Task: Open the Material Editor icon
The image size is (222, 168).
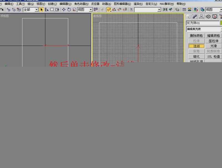Action: click(196, 10)
